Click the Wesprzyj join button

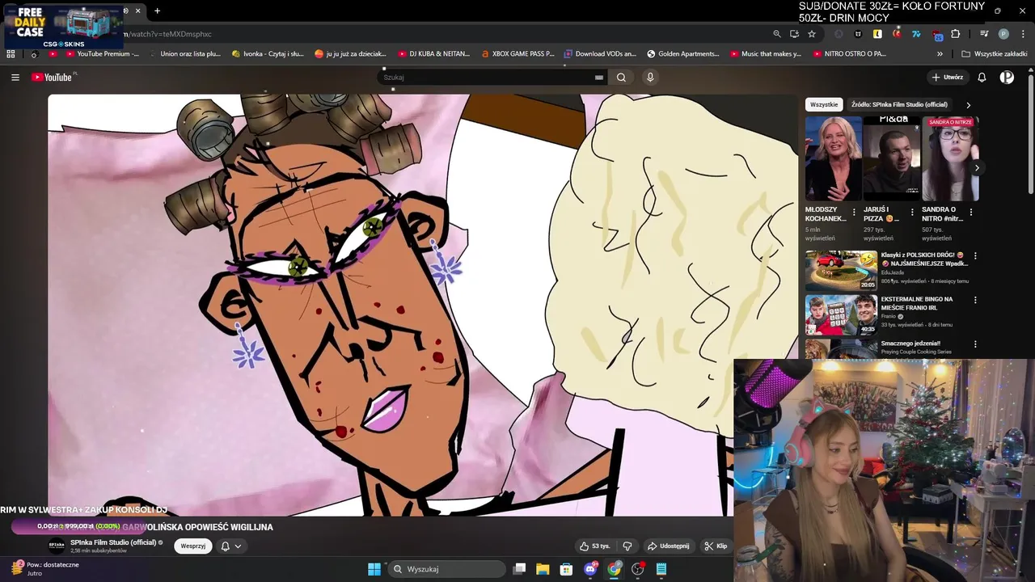[193, 546]
